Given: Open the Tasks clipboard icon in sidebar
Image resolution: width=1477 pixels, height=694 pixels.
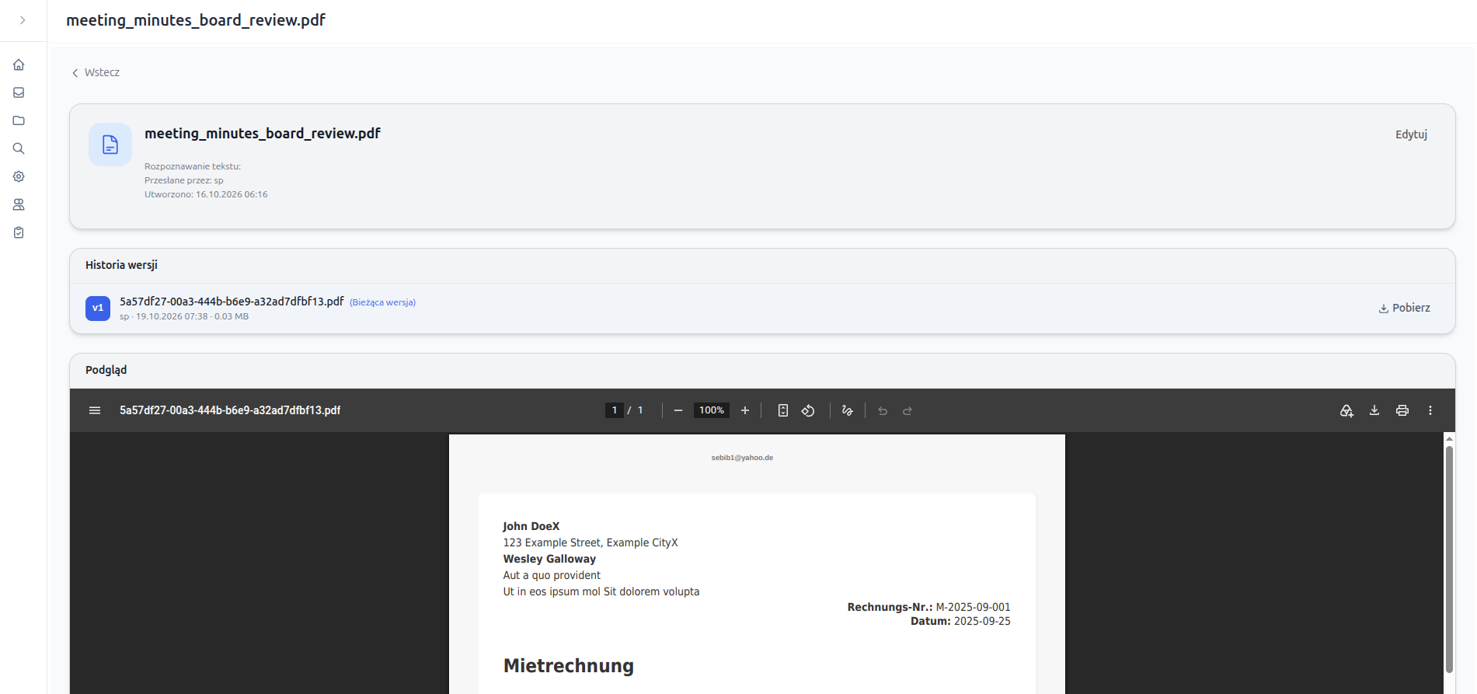Looking at the screenshot, I should (19, 232).
